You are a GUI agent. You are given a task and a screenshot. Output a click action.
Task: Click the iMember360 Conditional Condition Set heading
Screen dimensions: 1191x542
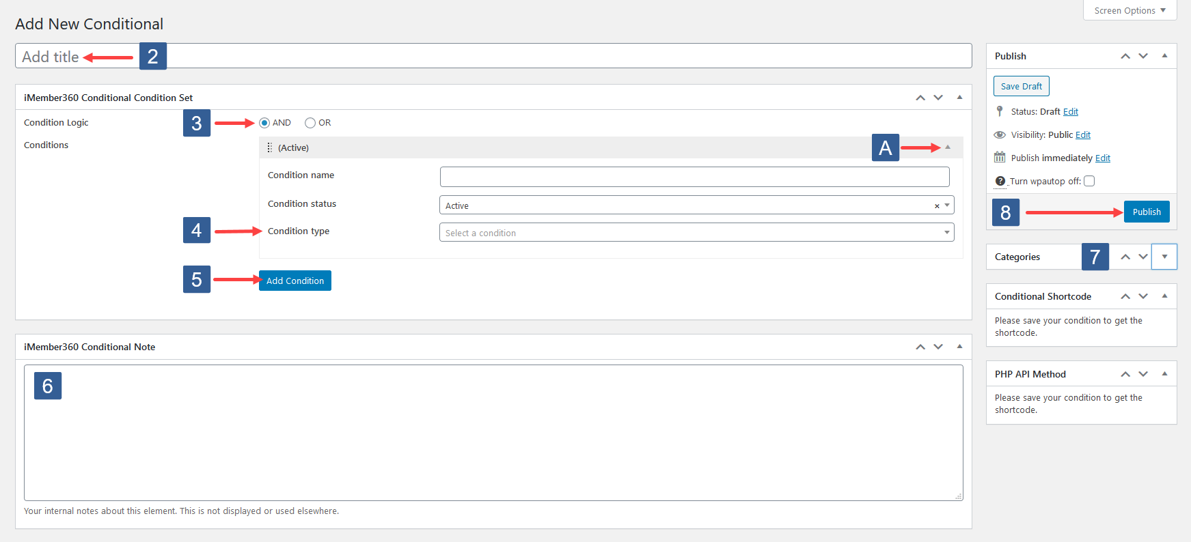click(108, 98)
